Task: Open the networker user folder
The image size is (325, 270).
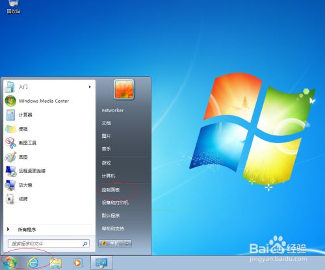Action: click(x=112, y=110)
